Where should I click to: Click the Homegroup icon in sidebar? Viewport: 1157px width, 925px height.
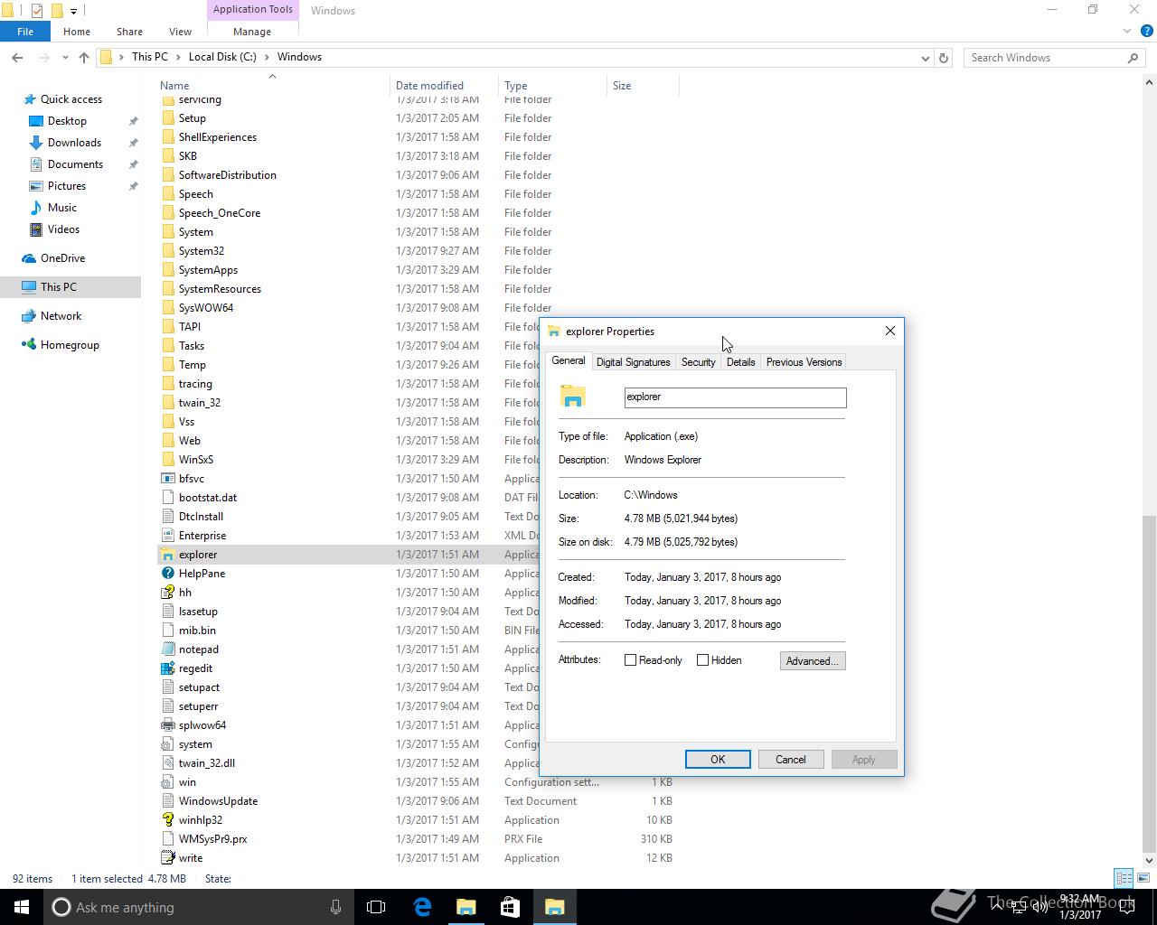29,345
